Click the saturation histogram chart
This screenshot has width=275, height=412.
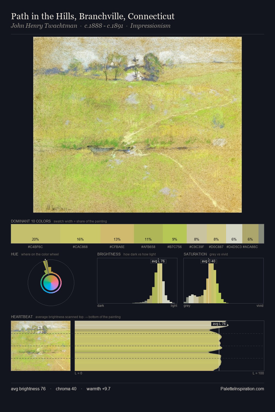224,281
